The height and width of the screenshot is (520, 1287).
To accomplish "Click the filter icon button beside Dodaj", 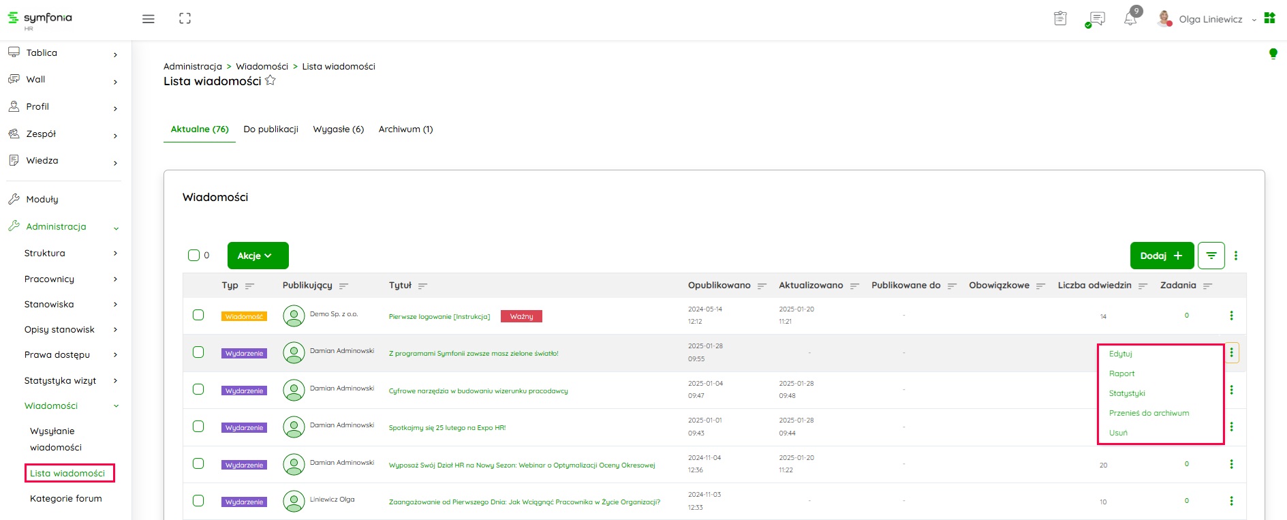I will coord(1211,256).
